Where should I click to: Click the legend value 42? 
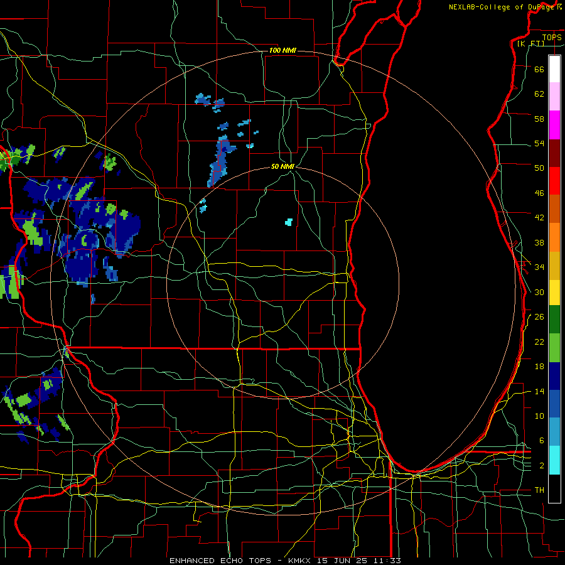point(539,217)
